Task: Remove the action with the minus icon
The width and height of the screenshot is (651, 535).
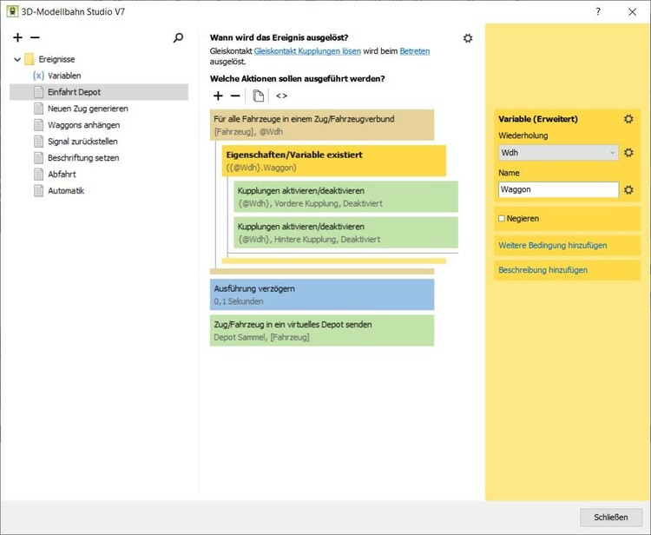Action: point(235,96)
